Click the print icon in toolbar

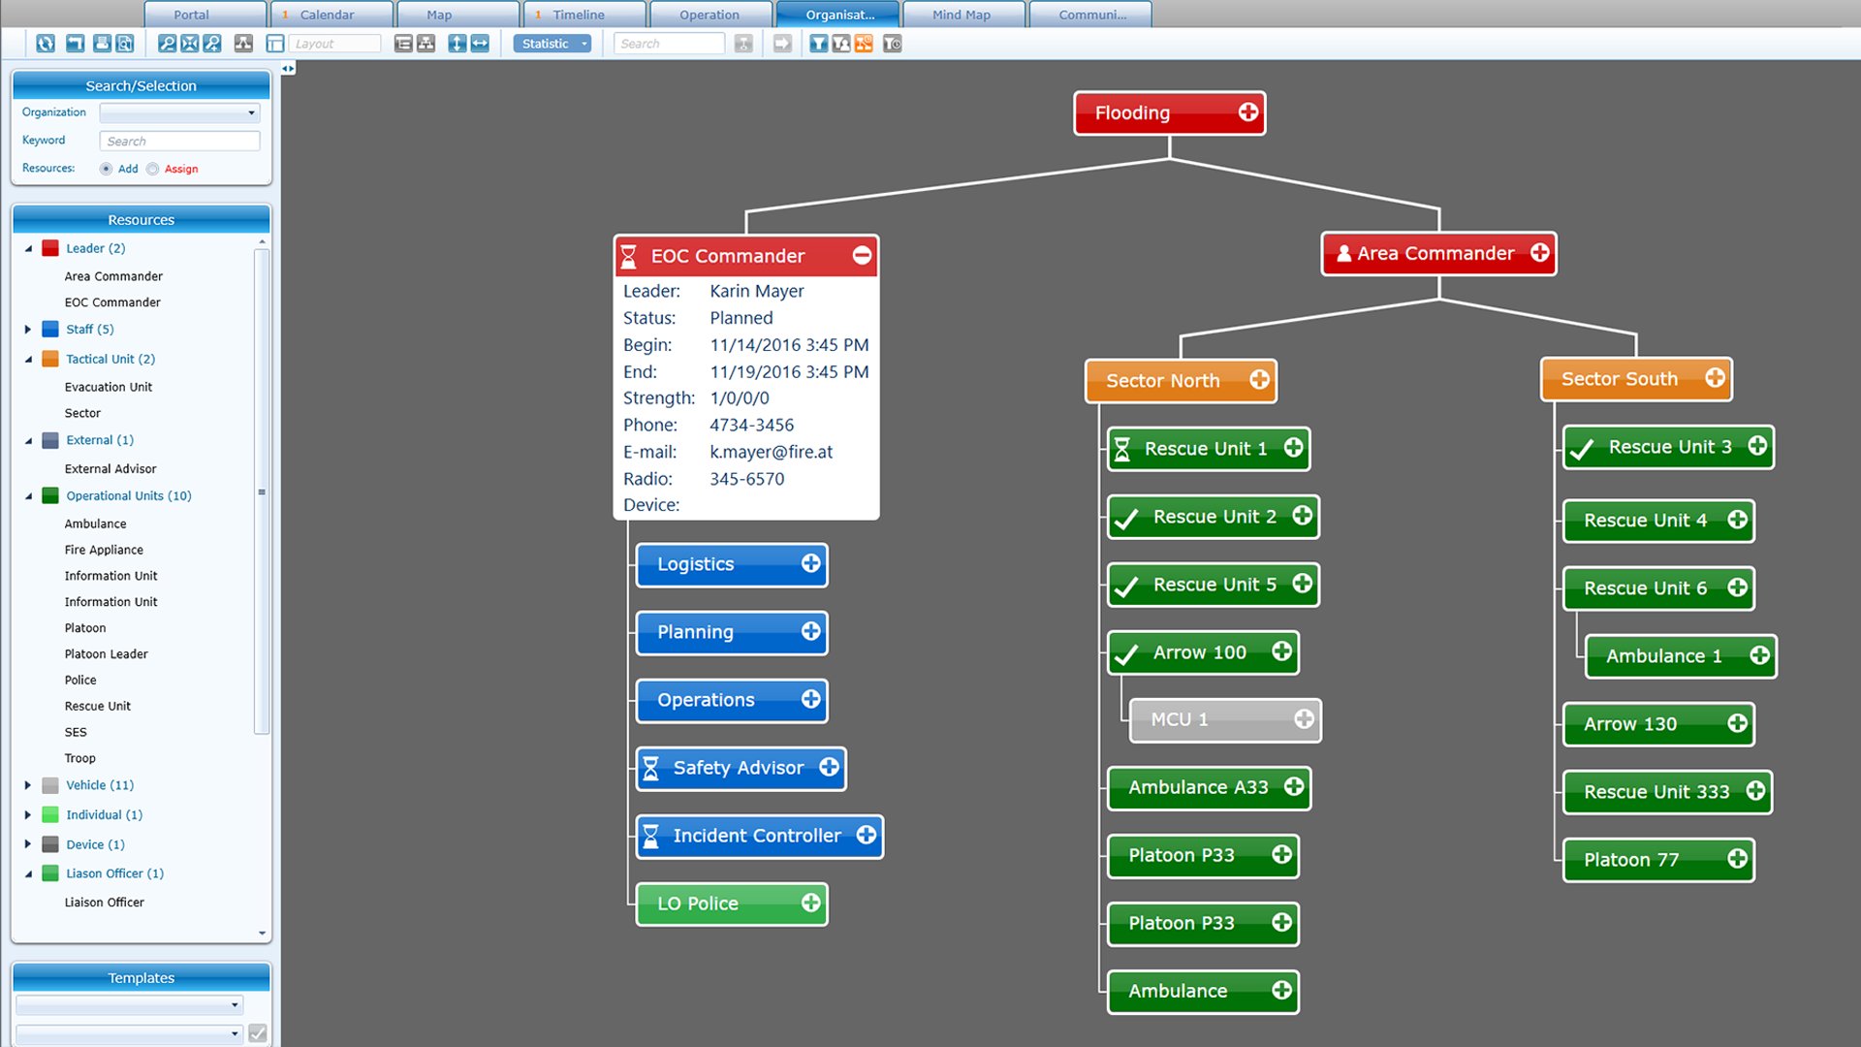(x=102, y=44)
